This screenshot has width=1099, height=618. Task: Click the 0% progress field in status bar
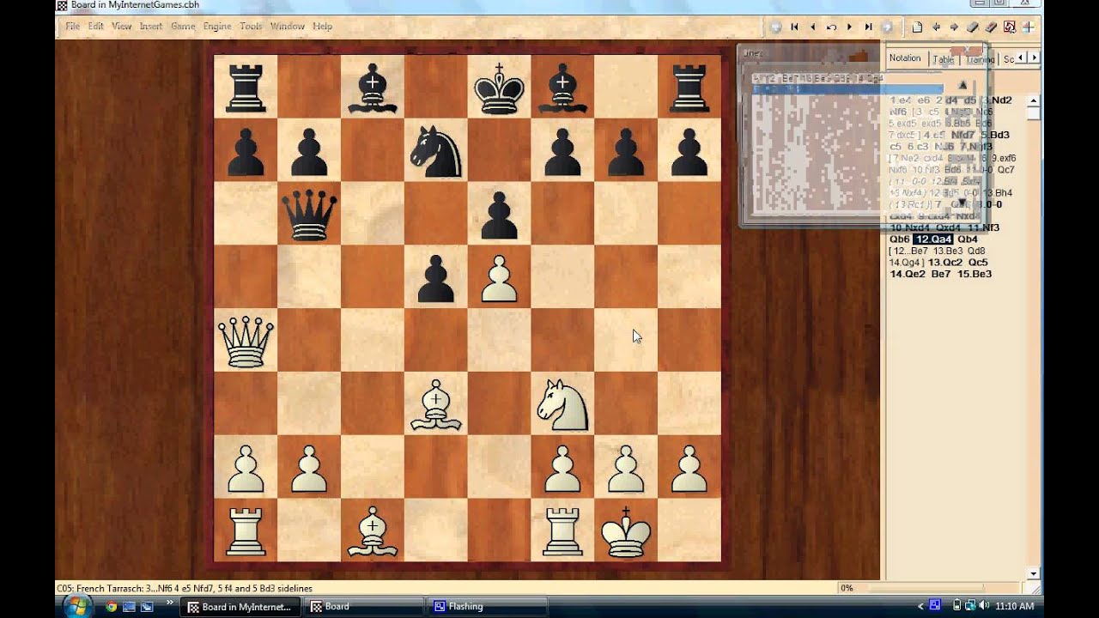[x=930, y=588]
